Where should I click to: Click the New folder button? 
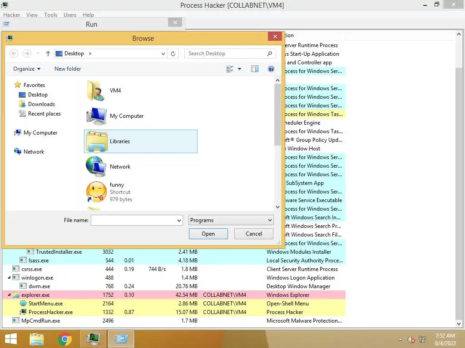pyautogui.click(x=68, y=69)
